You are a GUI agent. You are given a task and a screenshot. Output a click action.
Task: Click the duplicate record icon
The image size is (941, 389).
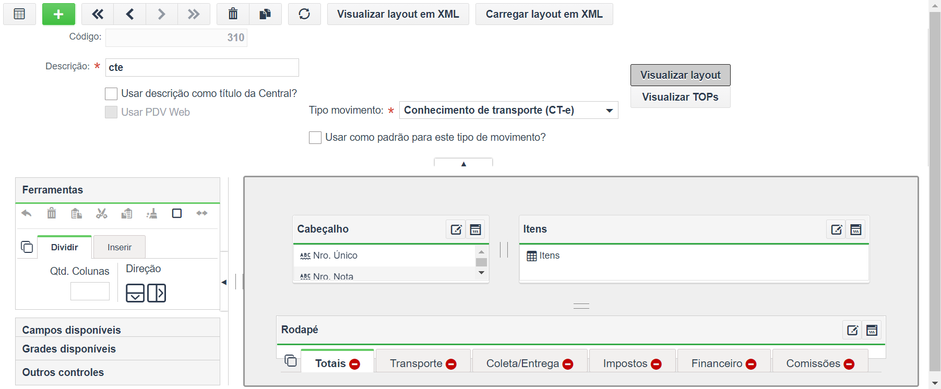tap(265, 14)
